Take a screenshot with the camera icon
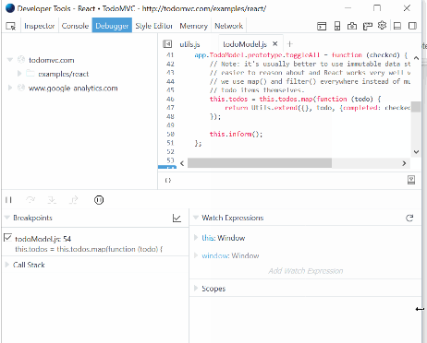Screen dimensions: 427x343 pos(352,26)
